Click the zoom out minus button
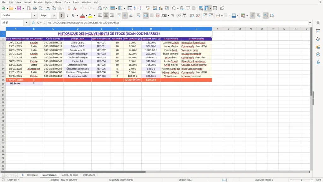Screen dimensions: 323x182 tap(291, 180)
